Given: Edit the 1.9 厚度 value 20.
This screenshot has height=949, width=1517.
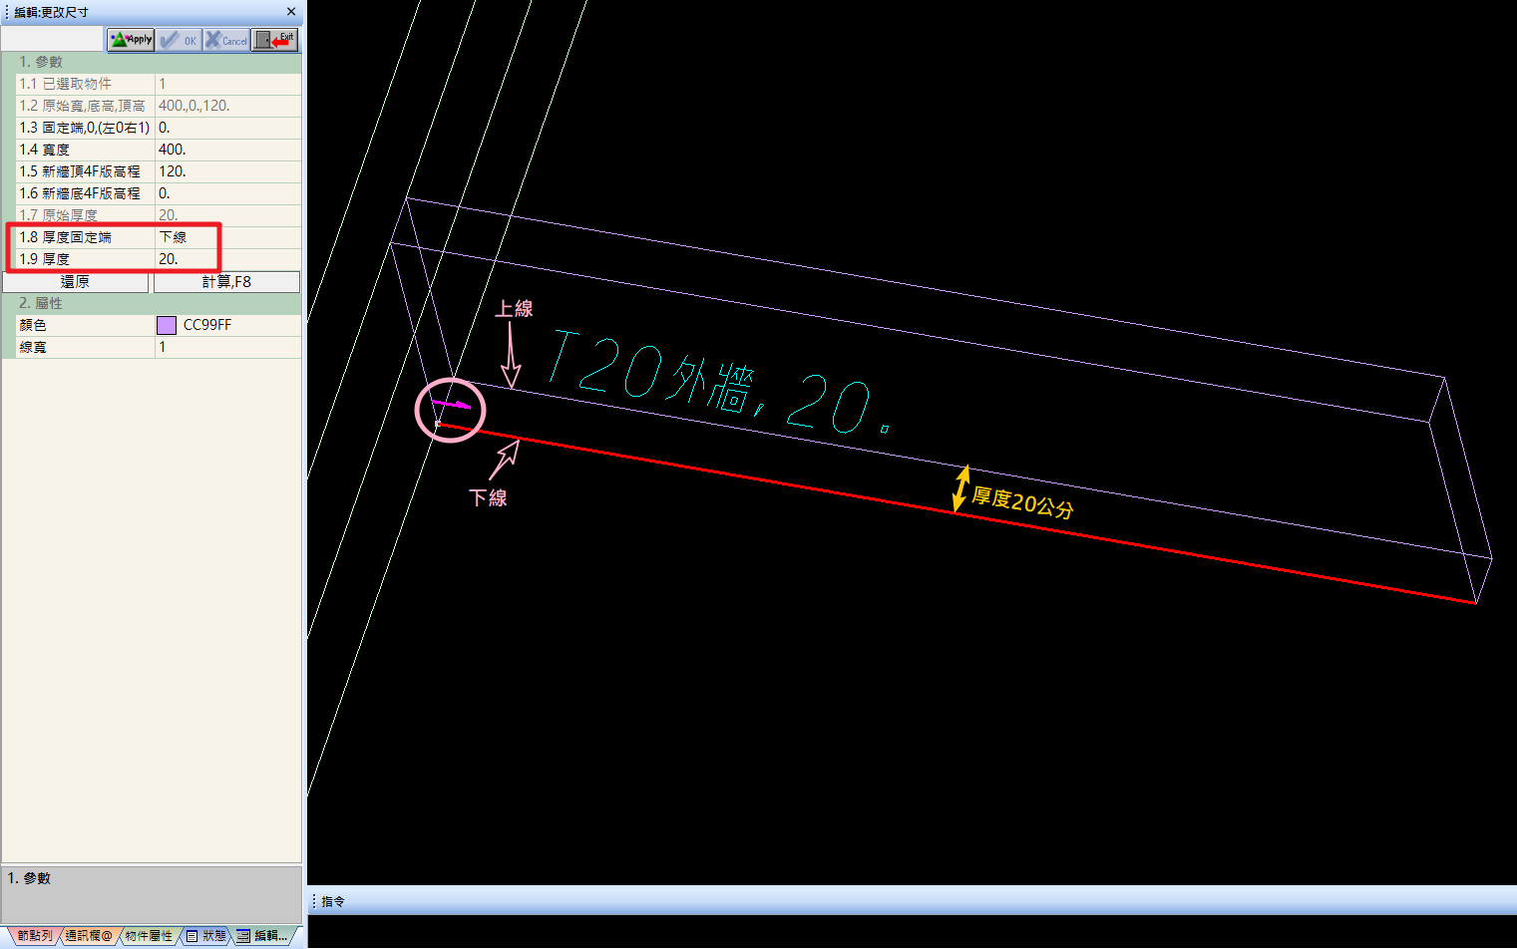Looking at the screenshot, I should (x=227, y=259).
